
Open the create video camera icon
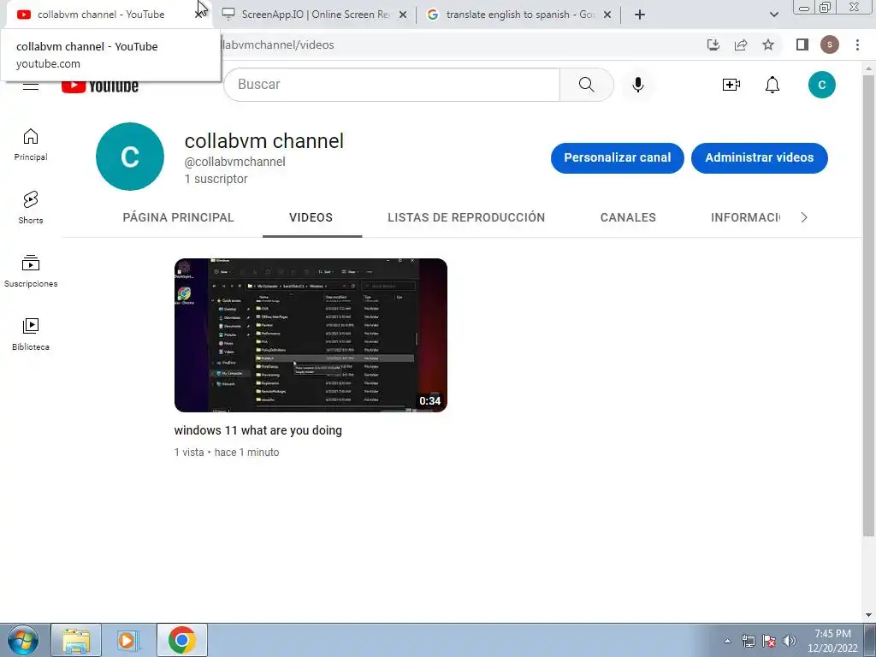pyautogui.click(x=731, y=85)
